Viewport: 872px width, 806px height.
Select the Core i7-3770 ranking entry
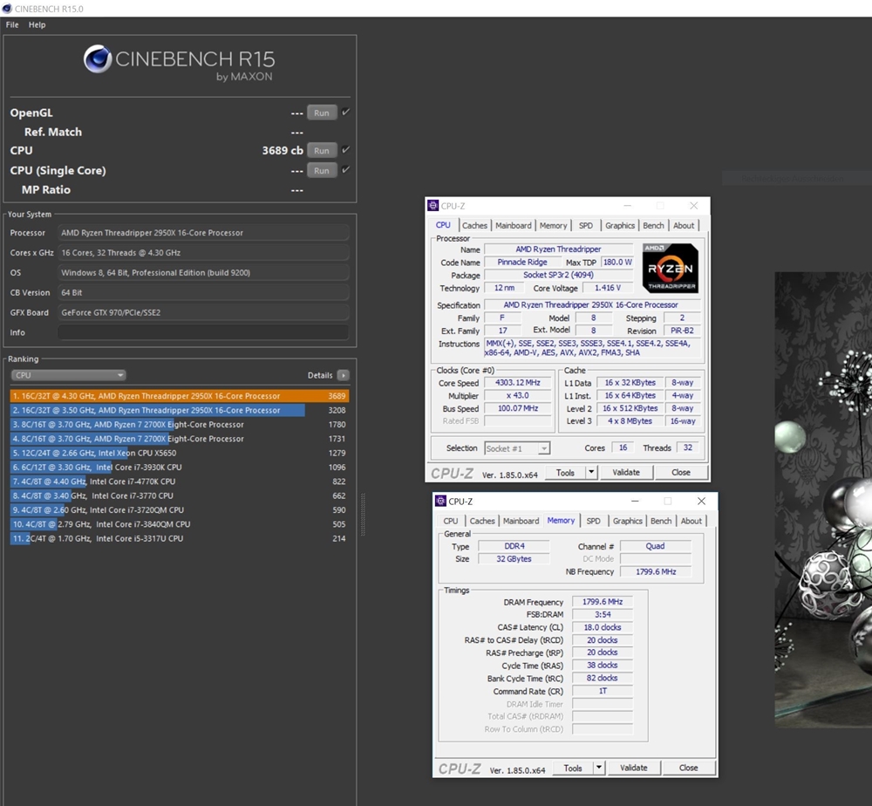[x=179, y=495]
